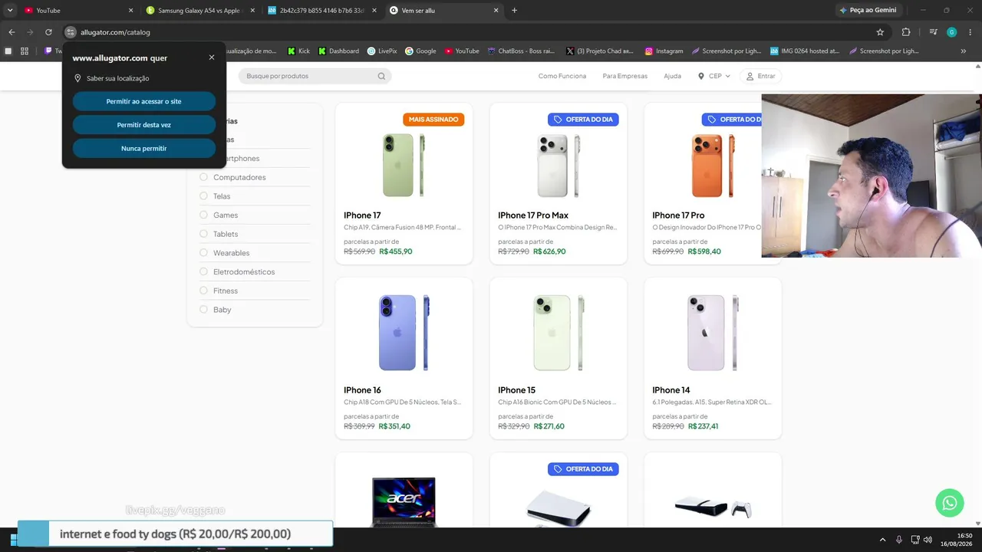Screen dimensions: 982x552
Task: Switch to the YouTube tab
Action: 77,11
